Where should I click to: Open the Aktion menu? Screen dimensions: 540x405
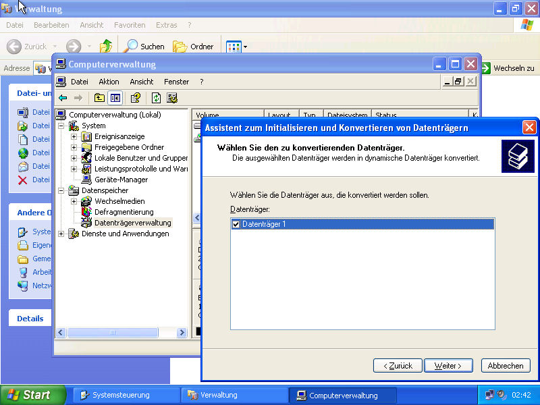click(x=109, y=82)
